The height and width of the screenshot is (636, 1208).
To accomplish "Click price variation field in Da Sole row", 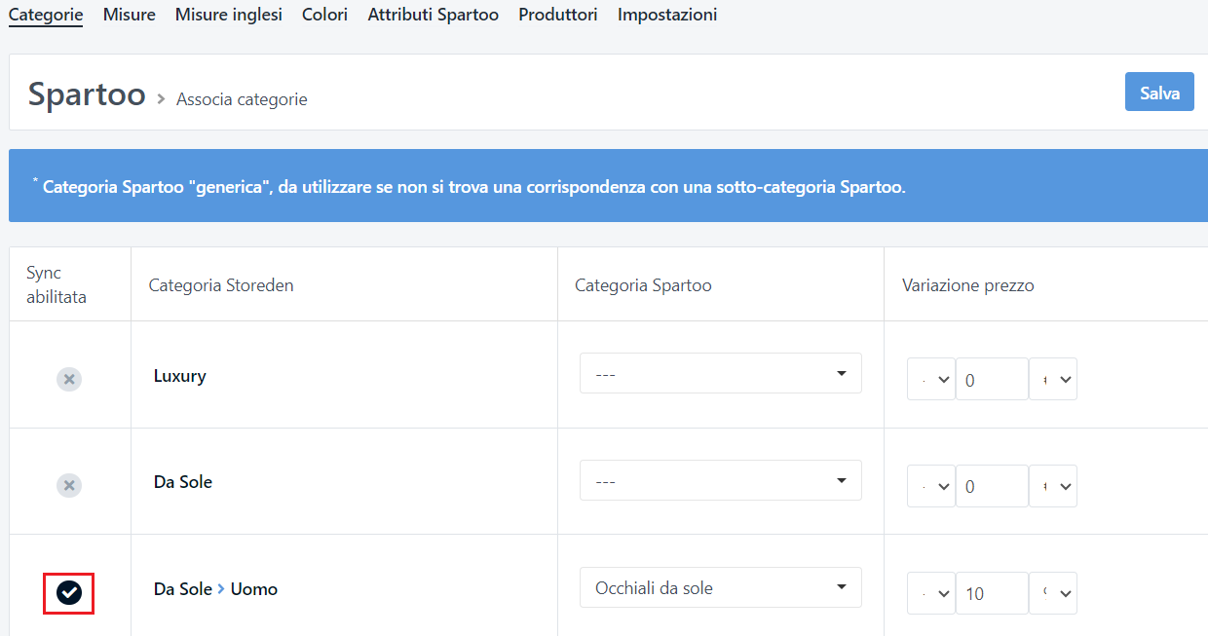I will coord(992,486).
